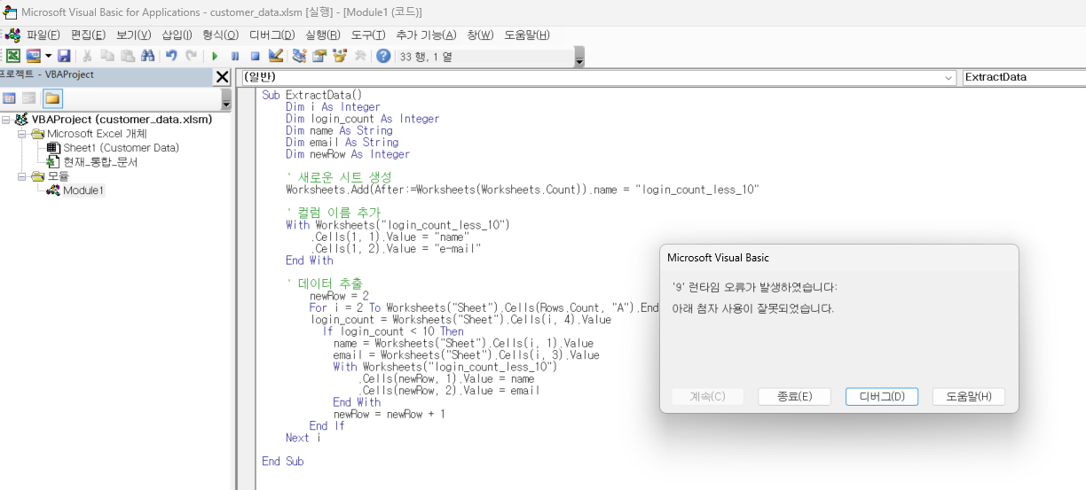Click the 'End Sub' code line
The image size is (1086, 490).
pos(283,461)
